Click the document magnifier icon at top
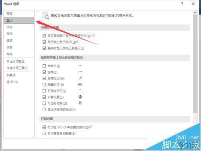 pyautogui.click(x=46, y=16)
